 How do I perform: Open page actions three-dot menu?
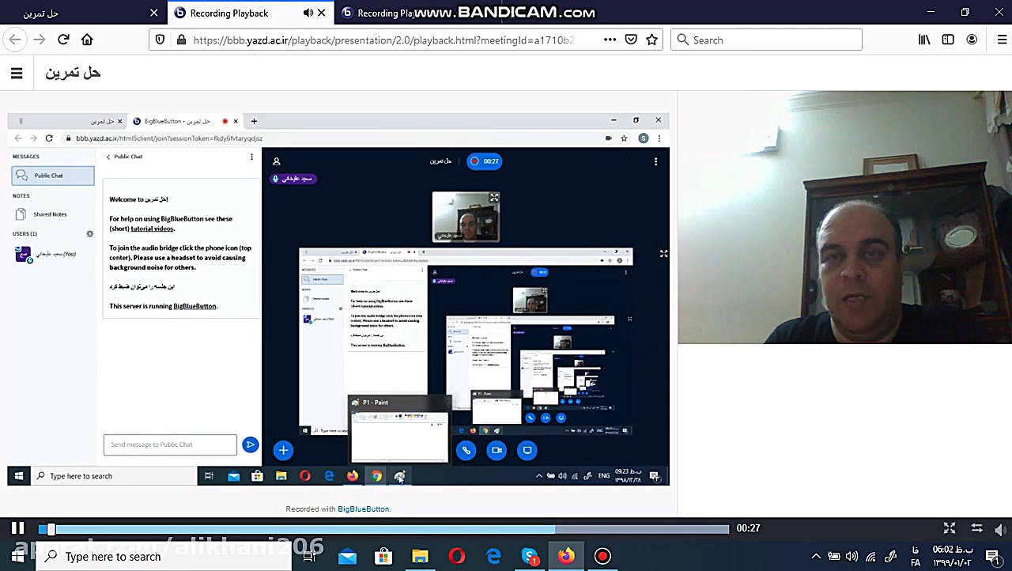click(x=610, y=40)
